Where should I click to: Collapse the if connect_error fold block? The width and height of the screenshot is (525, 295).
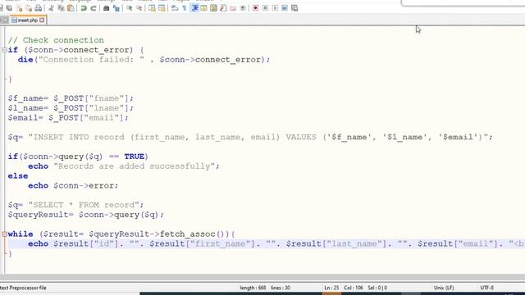4,50
